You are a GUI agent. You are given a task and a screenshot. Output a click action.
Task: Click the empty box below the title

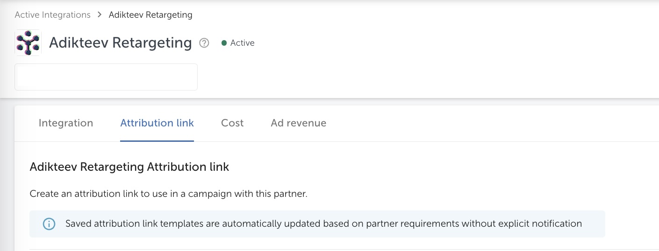tap(106, 77)
